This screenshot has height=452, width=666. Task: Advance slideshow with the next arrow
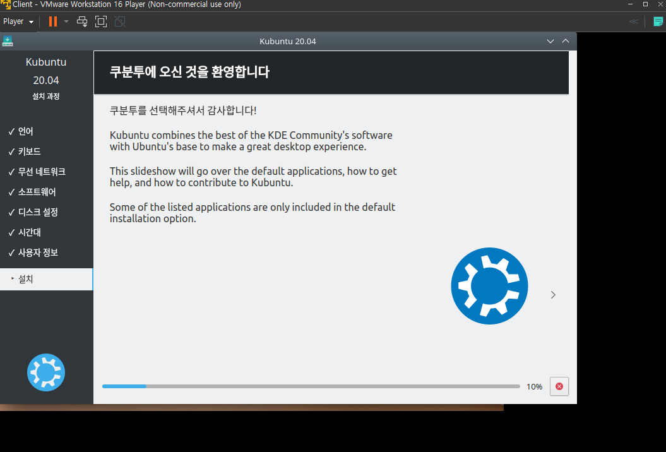(553, 295)
